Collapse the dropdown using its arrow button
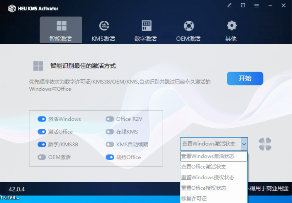This screenshot has height=203, width=292. [x=244, y=144]
